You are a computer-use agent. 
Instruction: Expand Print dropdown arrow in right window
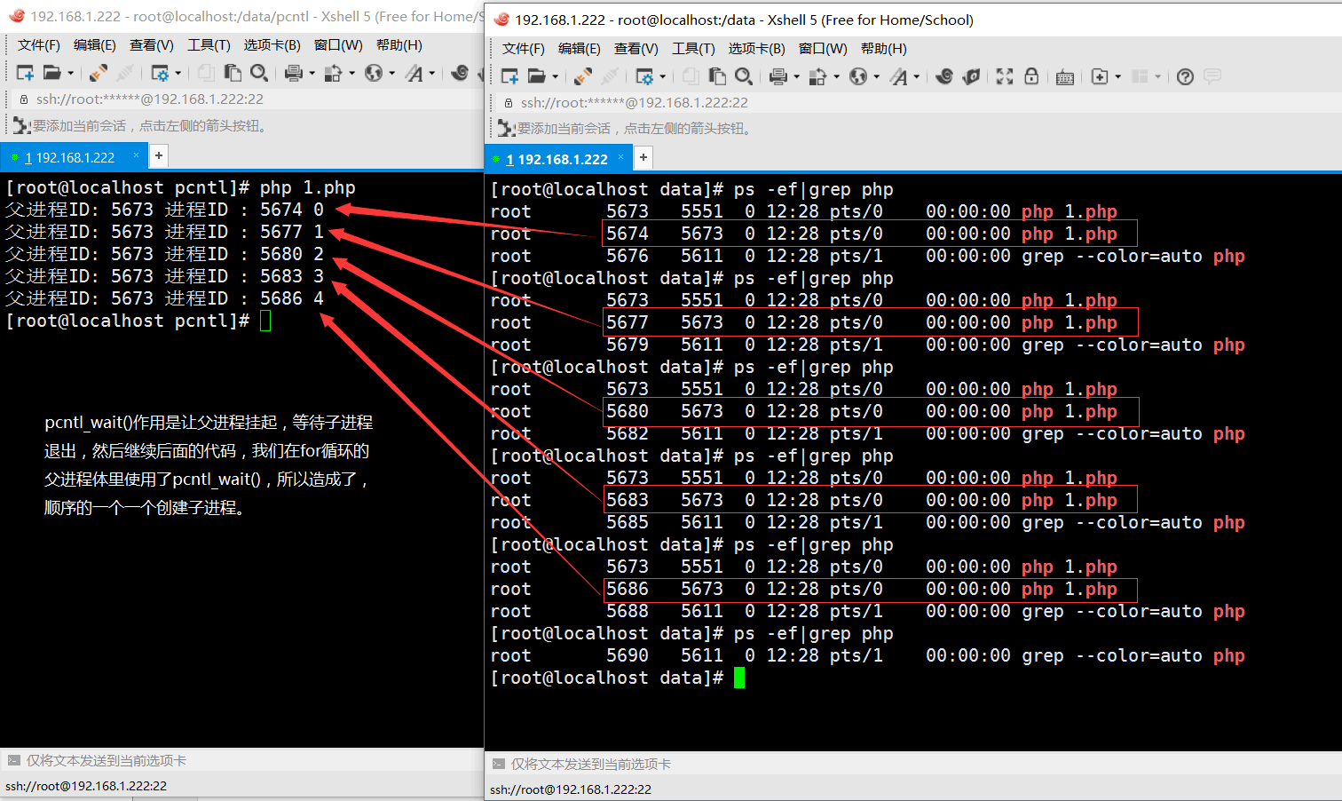point(796,77)
